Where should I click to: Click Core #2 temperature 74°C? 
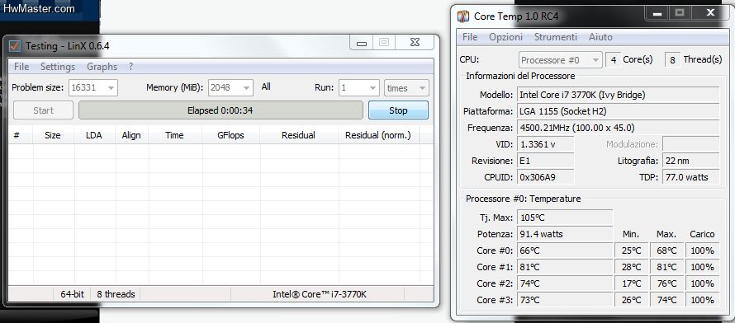click(565, 283)
